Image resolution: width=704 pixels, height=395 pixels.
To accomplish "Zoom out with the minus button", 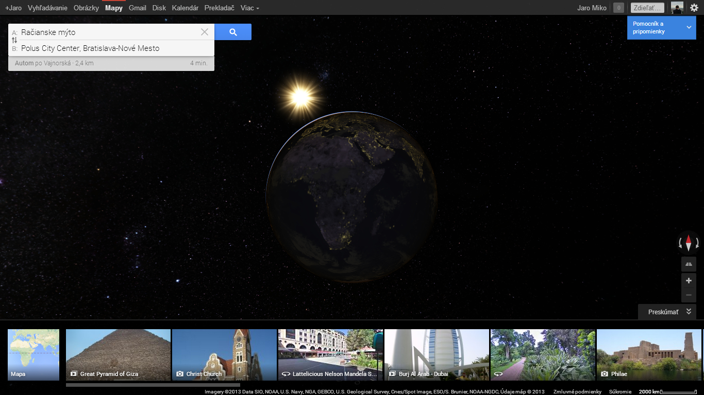I will click(x=689, y=295).
